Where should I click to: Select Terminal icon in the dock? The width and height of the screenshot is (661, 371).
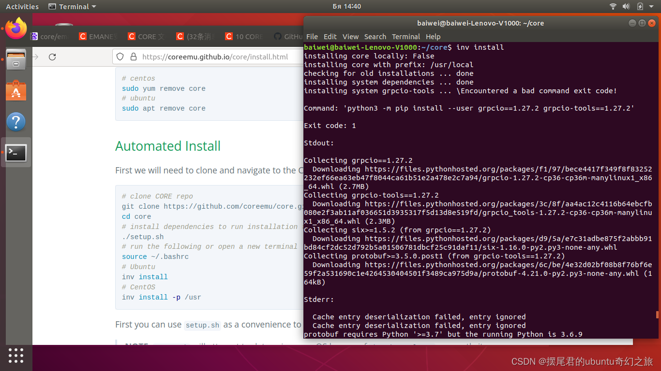tap(16, 153)
